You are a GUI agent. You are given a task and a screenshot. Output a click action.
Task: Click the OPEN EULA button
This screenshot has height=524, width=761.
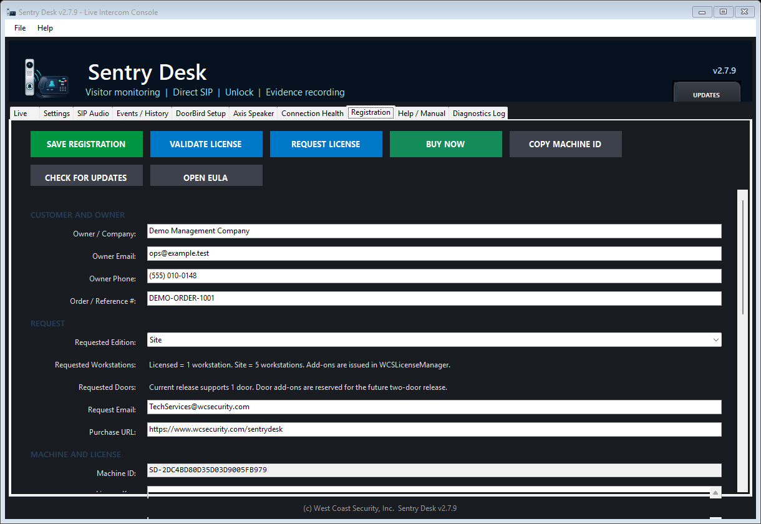click(206, 176)
